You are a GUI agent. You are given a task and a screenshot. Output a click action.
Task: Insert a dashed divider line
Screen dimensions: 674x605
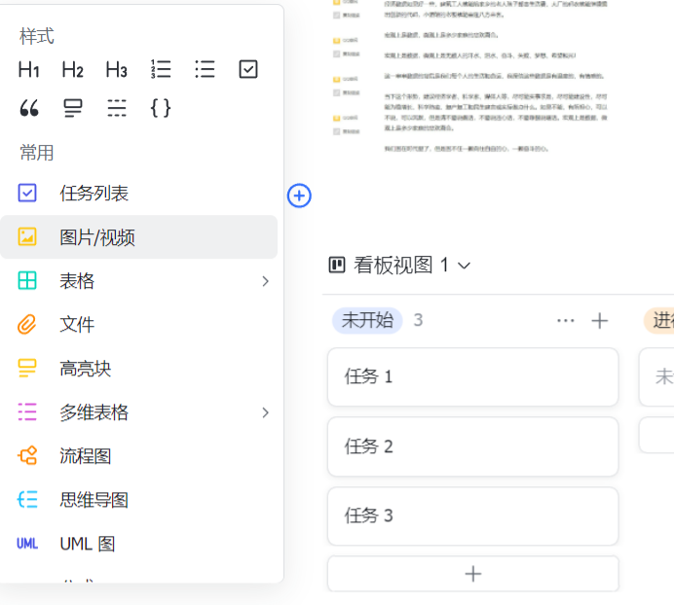pyautogui.click(x=117, y=108)
